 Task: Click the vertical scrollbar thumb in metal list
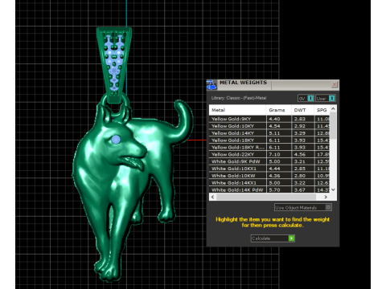pyautogui.click(x=333, y=126)
